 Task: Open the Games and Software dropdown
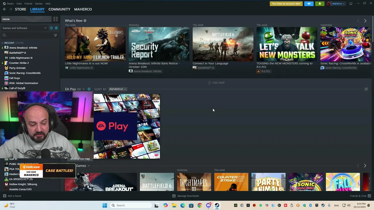(24, 28)
